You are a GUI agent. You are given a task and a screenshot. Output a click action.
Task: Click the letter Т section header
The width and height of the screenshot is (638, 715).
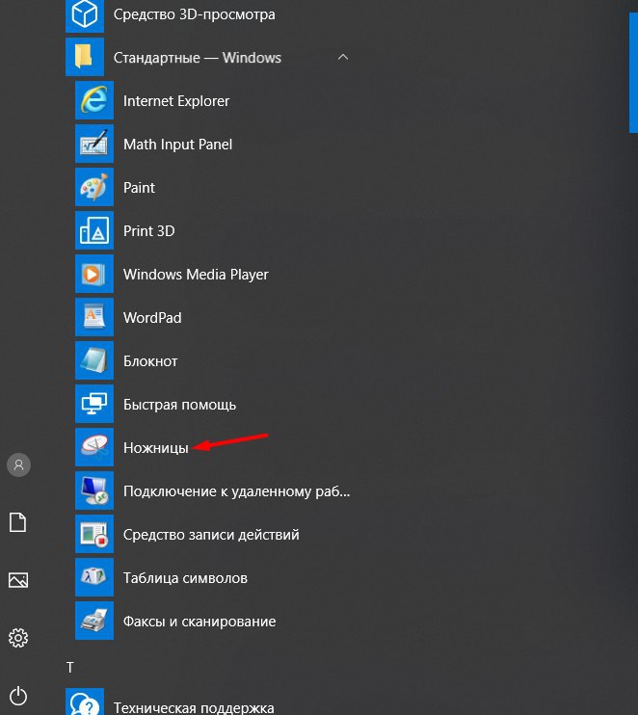click(x=69, y=668)
